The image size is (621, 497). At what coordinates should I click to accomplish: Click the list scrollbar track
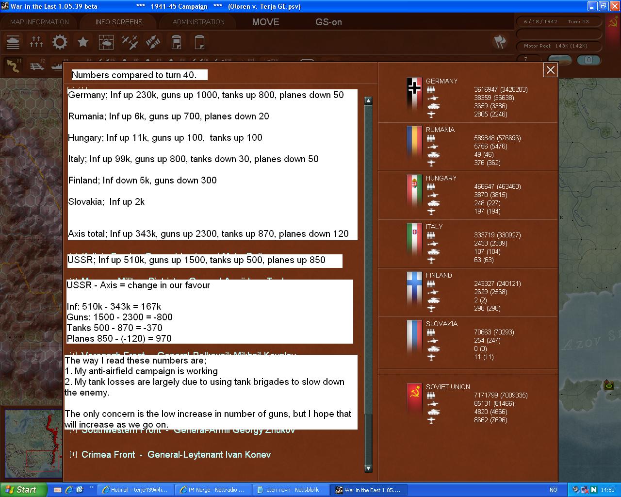click(368, 284)
